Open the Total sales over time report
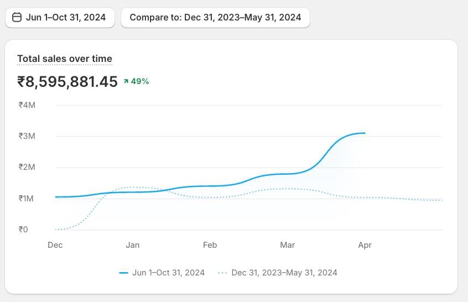 coord(65,59)
